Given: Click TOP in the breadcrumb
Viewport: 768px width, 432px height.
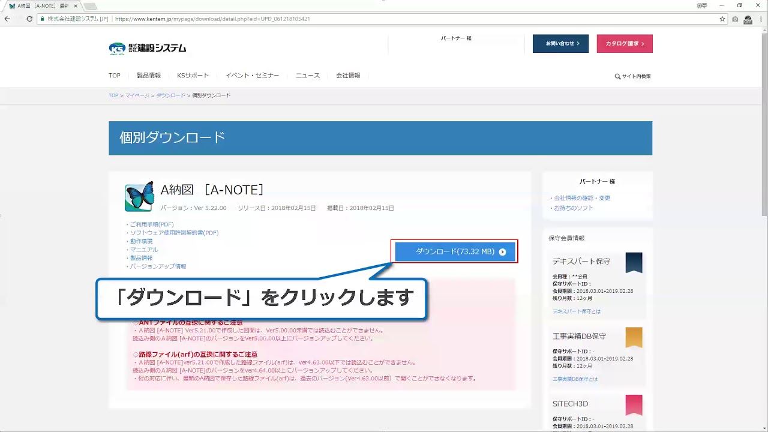Looking at the screenshot, I should tap(113, 95).
